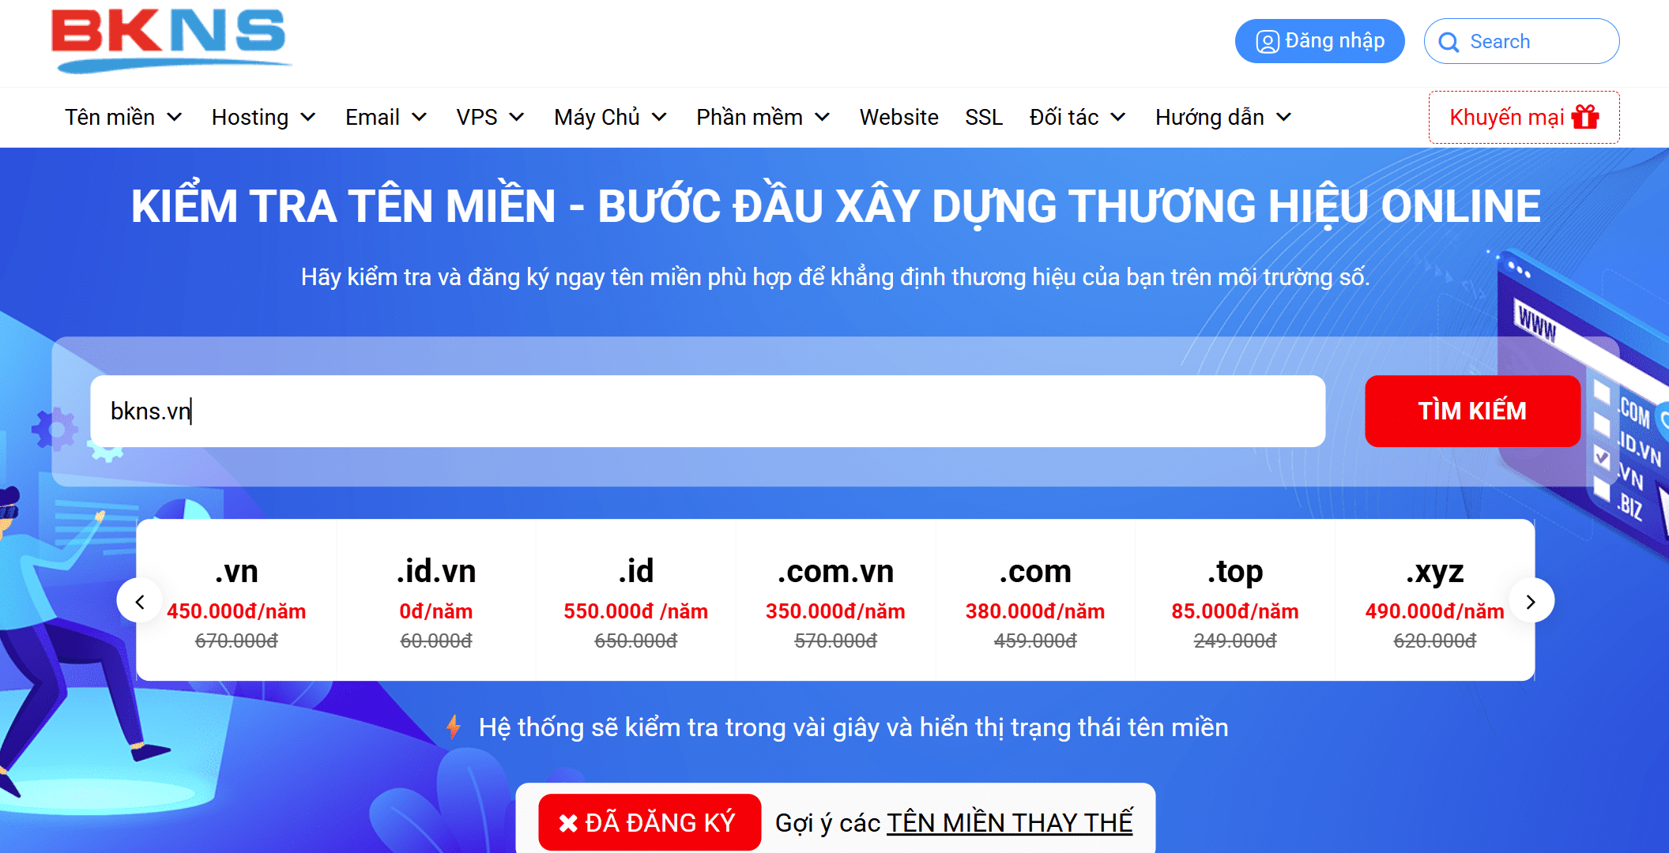Click the left carousel arrow
The height and width of the screenshot is (853, 1669).
pos(141,600)
